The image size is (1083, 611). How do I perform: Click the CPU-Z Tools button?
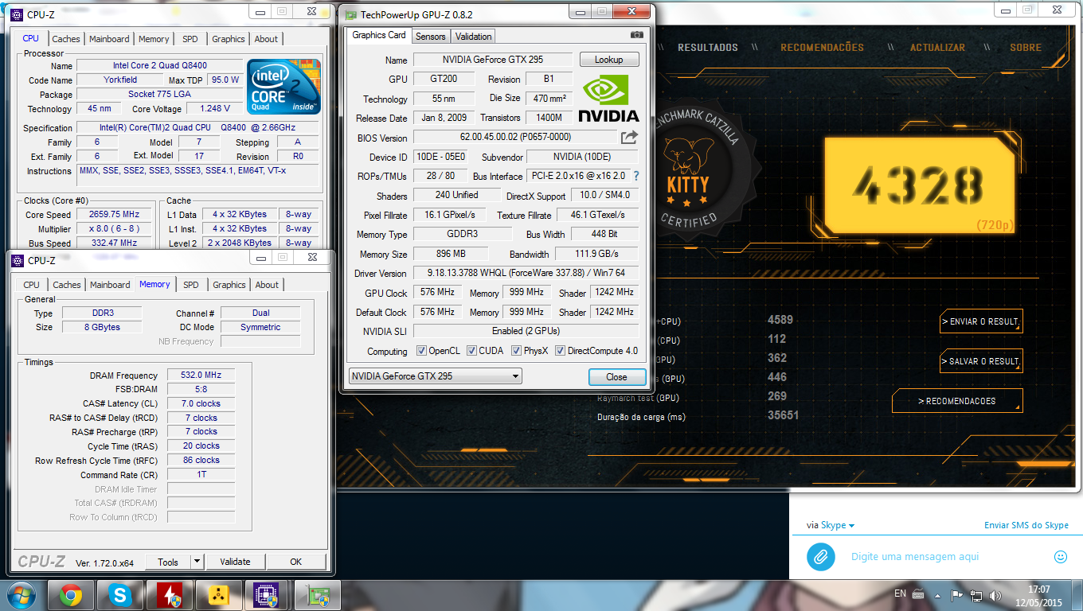pos(168,562)
